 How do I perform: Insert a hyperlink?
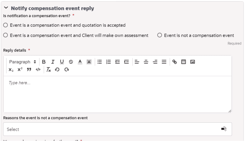click(x=174, y=62)
